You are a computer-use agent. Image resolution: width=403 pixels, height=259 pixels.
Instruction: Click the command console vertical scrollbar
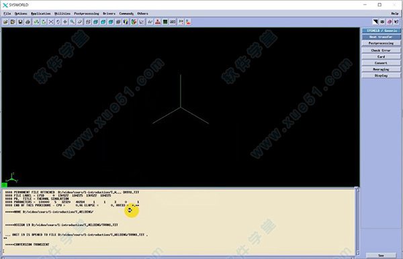coord(357,221)
